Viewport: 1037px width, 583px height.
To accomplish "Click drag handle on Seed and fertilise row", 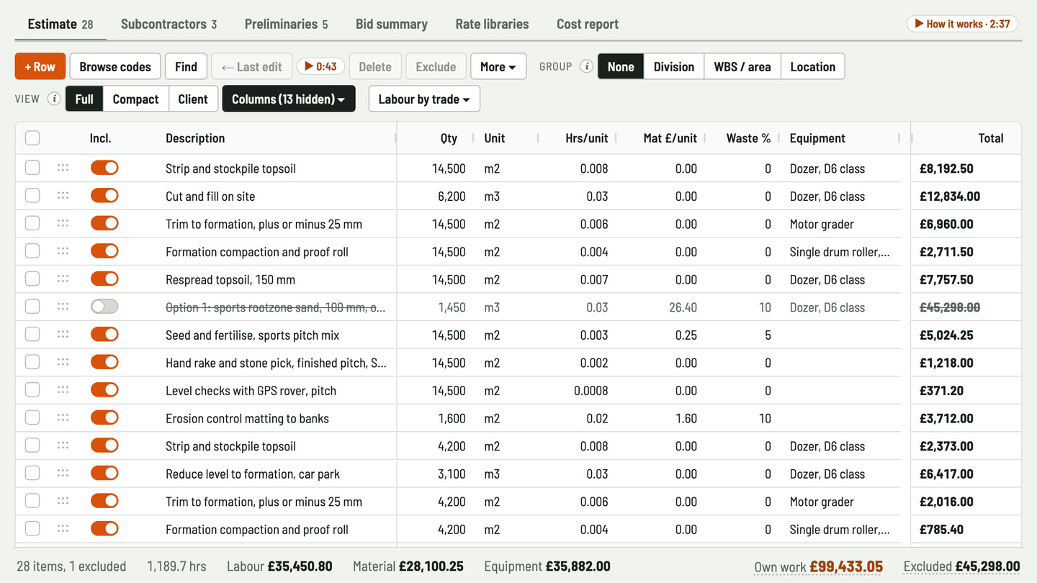I will (x=63, y=335).
